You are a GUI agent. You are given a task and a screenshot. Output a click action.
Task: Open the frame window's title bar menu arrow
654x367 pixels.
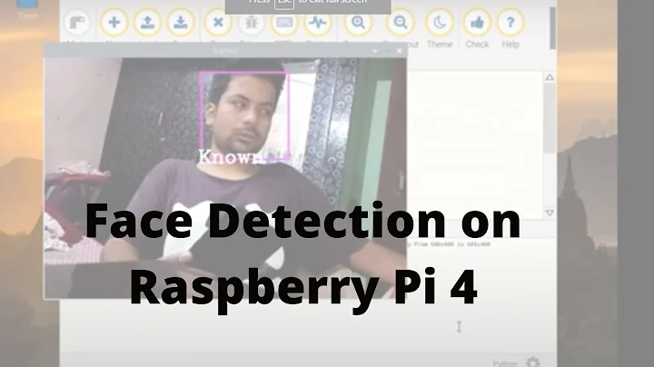375,51
